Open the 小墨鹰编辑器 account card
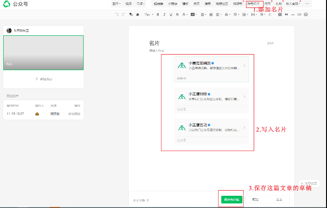327x208 pixels. click(211, 69)
